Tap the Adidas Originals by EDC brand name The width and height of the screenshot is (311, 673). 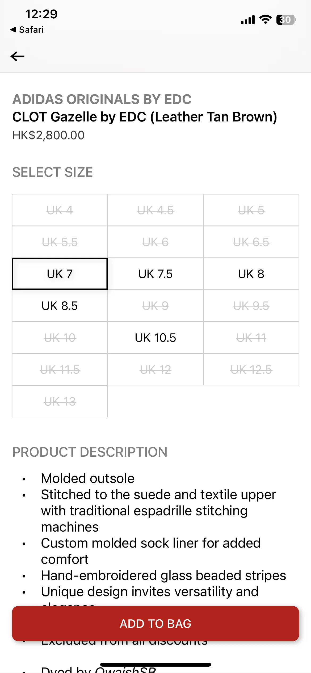click(x=102, y=99)
